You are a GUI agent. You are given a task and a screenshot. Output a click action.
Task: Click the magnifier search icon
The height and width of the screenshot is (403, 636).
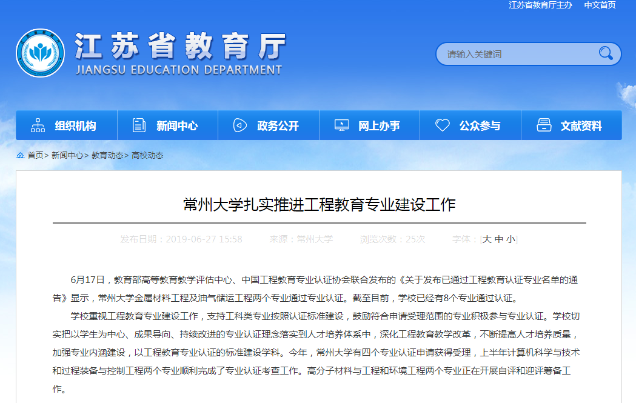coord(605,53)
